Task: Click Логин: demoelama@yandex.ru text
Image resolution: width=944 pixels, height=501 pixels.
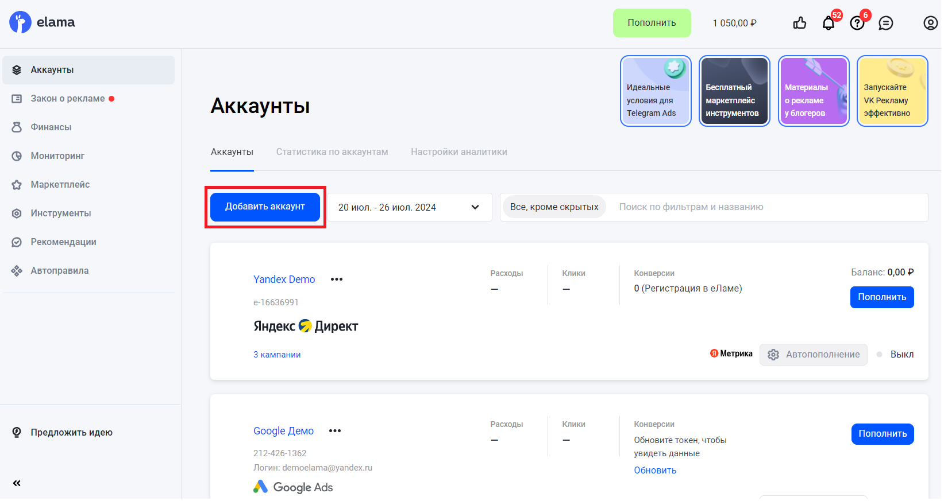Action: pyautogui.click(x=313, y=468)
